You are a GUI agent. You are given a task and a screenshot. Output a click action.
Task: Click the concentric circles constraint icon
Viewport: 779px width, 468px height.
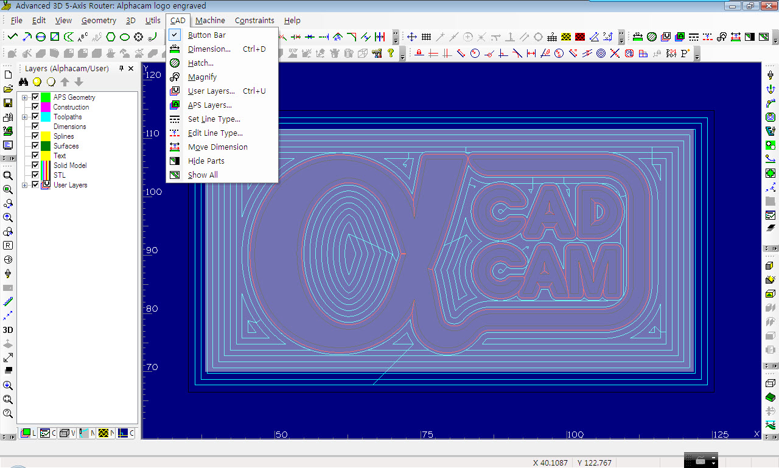coord(601,54)
